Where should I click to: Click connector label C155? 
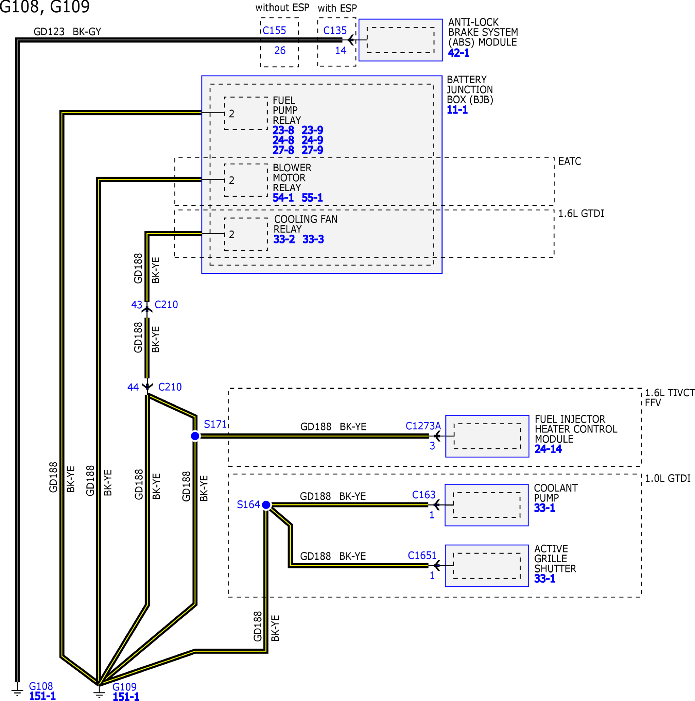tap(274, 30)
